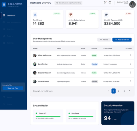Click the Role column header
The height and width of the screenshot is (131, 137).
coord(83,48)
